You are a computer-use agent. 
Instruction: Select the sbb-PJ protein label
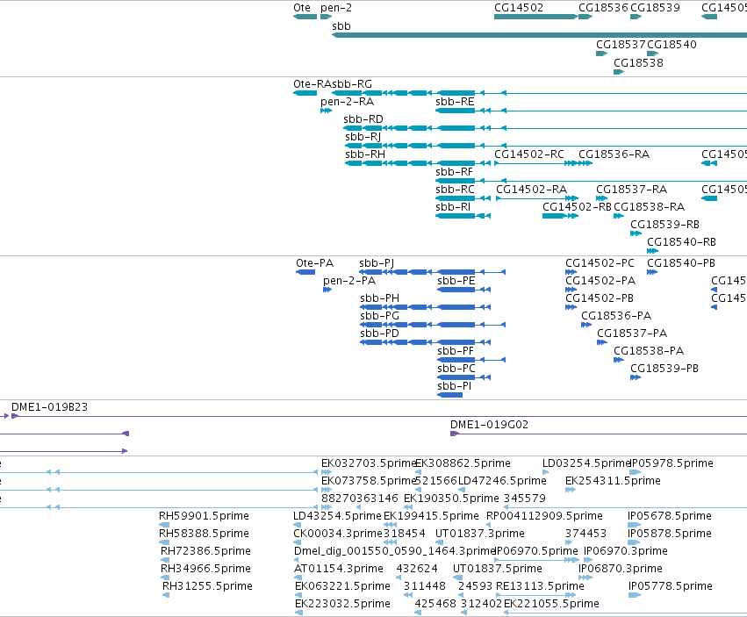click(377, 263)
